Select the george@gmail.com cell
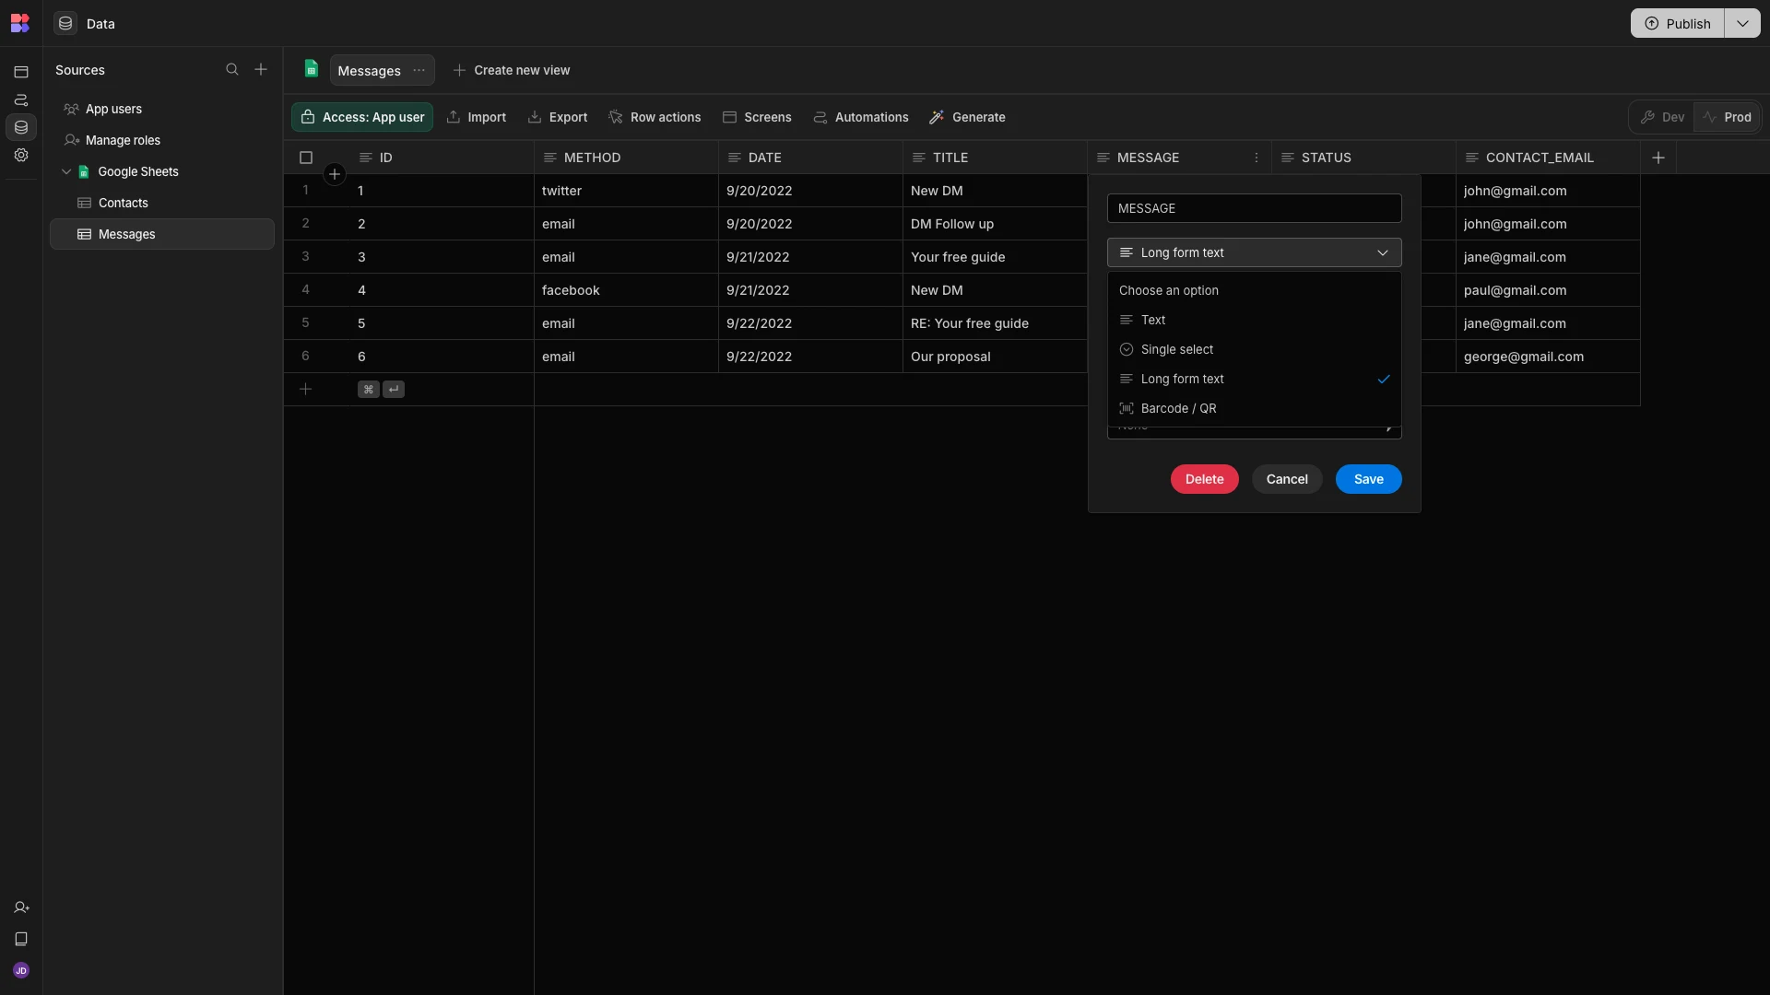The image size is (1770, 995). click(x=1548, y=357)
